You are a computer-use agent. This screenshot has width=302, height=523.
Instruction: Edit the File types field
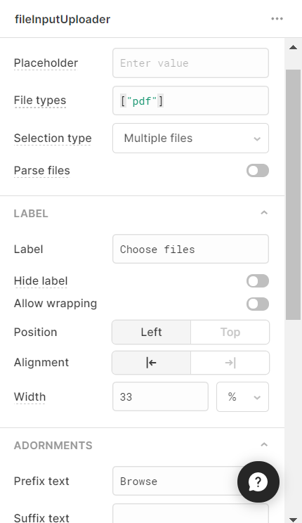tap(190, 101)
